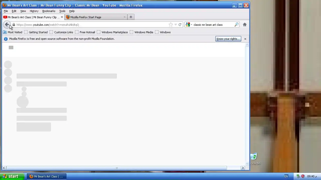This screenshot has height=180, width=321.
Task: Click the vertical scrollbar up arrow
Action: (x=247, y=45)
